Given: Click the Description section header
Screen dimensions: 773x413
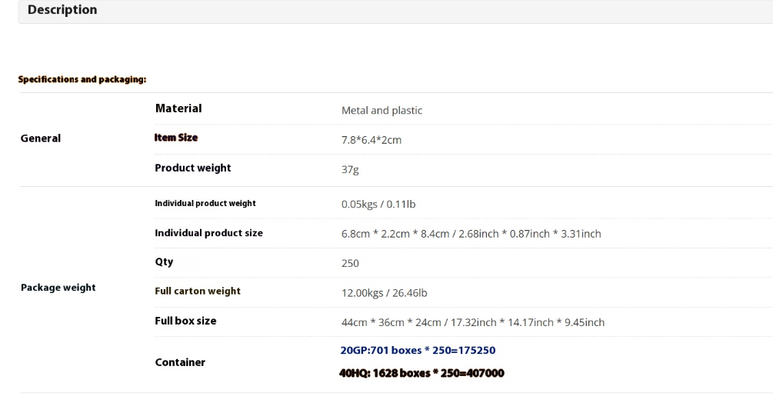Looking at the screenshot, I should (x=62, y=10).
